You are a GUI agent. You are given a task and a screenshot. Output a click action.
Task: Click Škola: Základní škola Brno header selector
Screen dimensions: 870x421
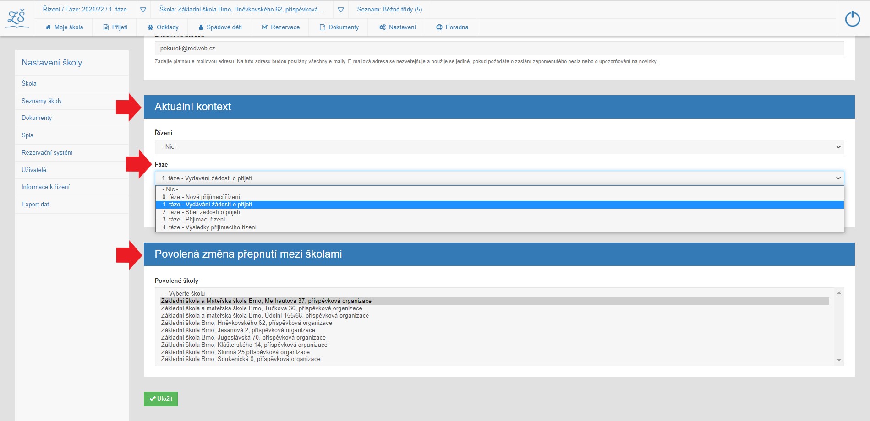[x=242, y=10]
